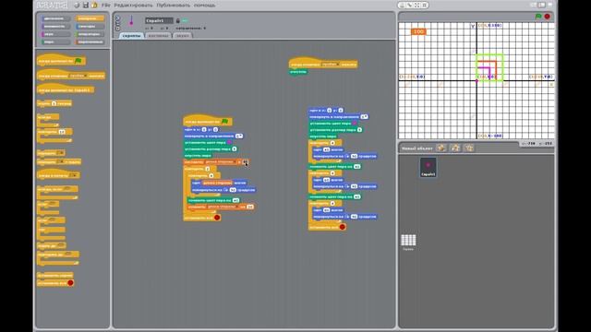Viewport: 591px width, 332px height.
Task: Open key dropdown in script area hat block
Action: tap(331, 65)
